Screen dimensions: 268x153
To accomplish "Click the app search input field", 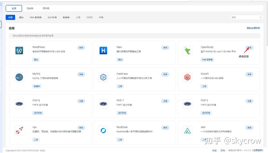I will click(x=246, y=17).
